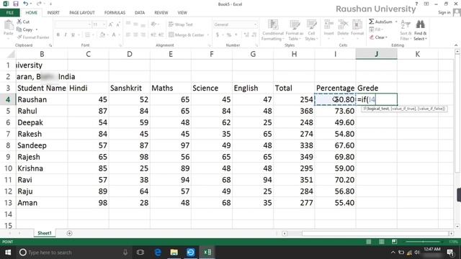This screenshot has width=461, height=259.
Task: Switch to the FORMULAS tab
Action: click(115, 13)
